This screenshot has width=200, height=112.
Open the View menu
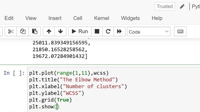click(x=31, y=18)
